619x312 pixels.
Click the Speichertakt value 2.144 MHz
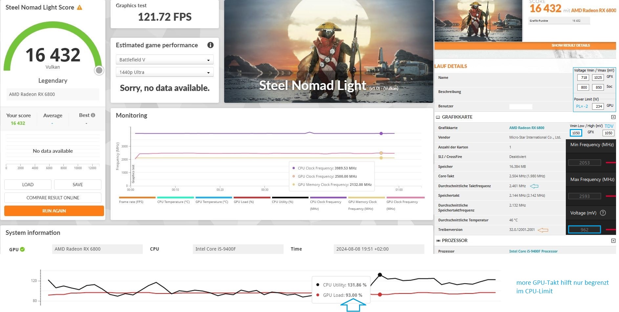527,195
